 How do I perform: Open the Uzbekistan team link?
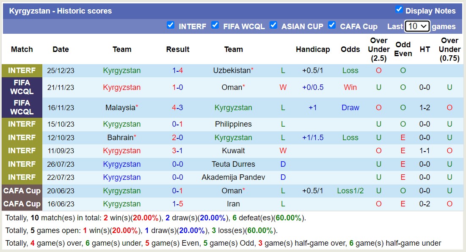tap(231, 70)
